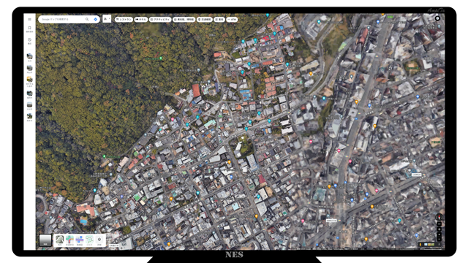This screenshot has width=468, height=263.
Task: Toggle the transit layer tile
Action: [x=80, y=240]
